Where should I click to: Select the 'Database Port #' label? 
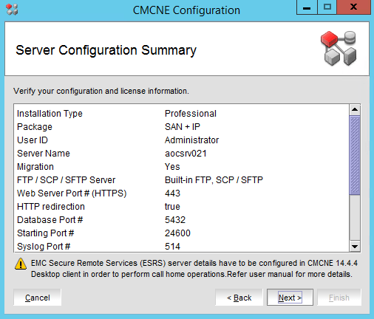pos(50,220)
